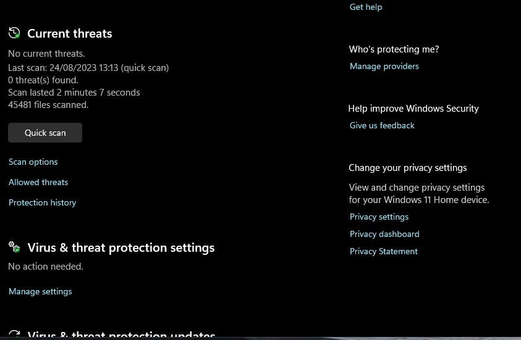
Task: Read the Privacy Statement
Action: [384, 251]
